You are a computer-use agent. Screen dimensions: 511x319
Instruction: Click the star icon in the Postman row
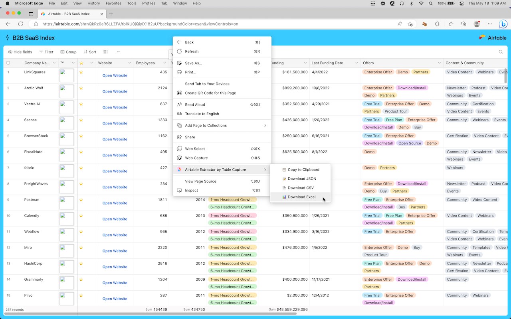click(81, 200)
